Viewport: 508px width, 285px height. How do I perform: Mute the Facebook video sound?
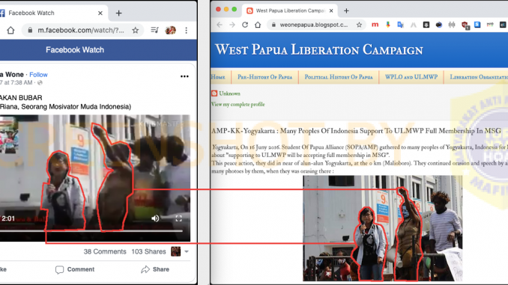[x=155, y=218]
